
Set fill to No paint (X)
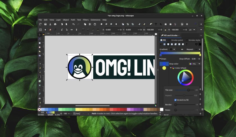(x=161, y=44)
